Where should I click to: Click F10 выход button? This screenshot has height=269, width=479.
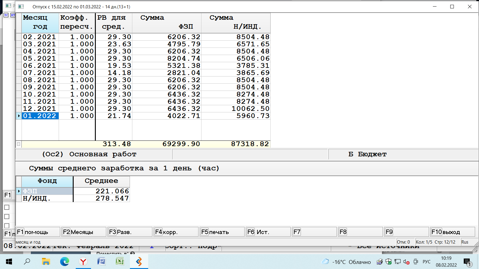click(453, 232)
